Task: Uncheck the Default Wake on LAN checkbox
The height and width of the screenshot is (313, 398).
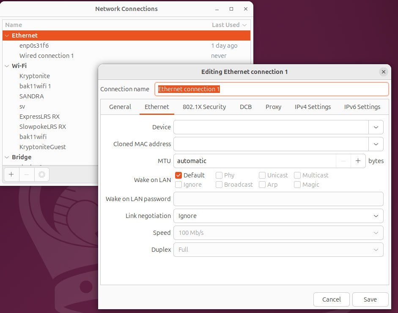Action: 178,175
